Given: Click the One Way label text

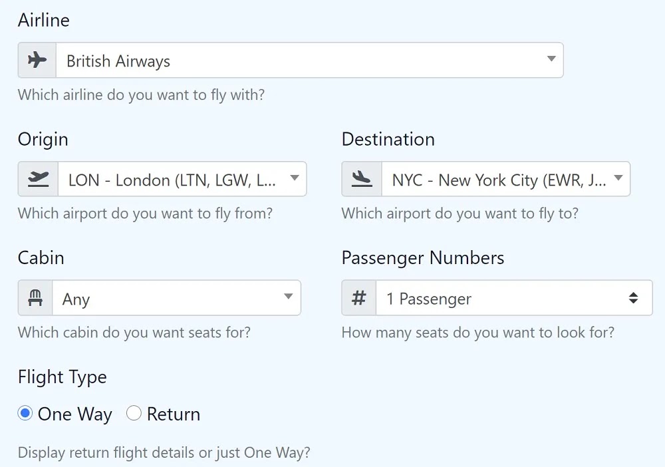Looking at the screenshot, I should point(75,414).
